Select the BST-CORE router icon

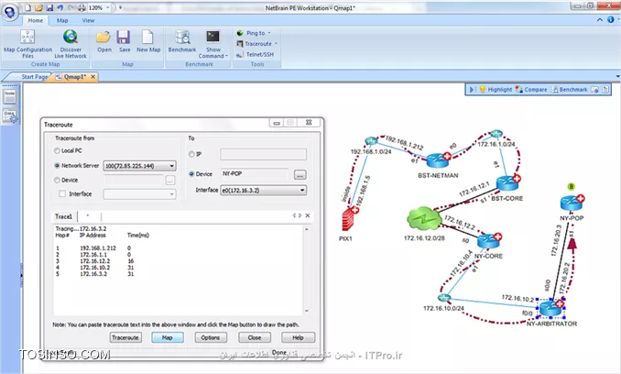pyautogui.click(x=507, y=182)
